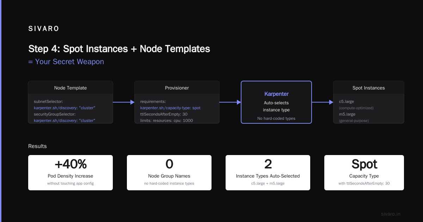This screenshot has height=222, width=423.
Task: Click the m5.large instance entry
Action: click(x=347, y=114)
